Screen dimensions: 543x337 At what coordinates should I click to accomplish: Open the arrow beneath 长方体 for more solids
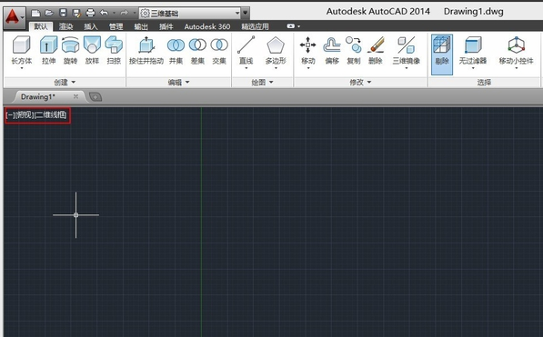coord(22,68)
